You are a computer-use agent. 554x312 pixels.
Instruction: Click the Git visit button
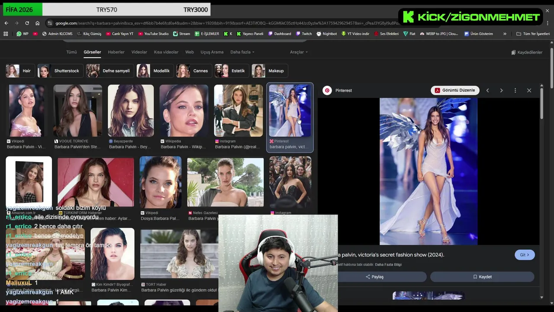(x=525, y=255)
